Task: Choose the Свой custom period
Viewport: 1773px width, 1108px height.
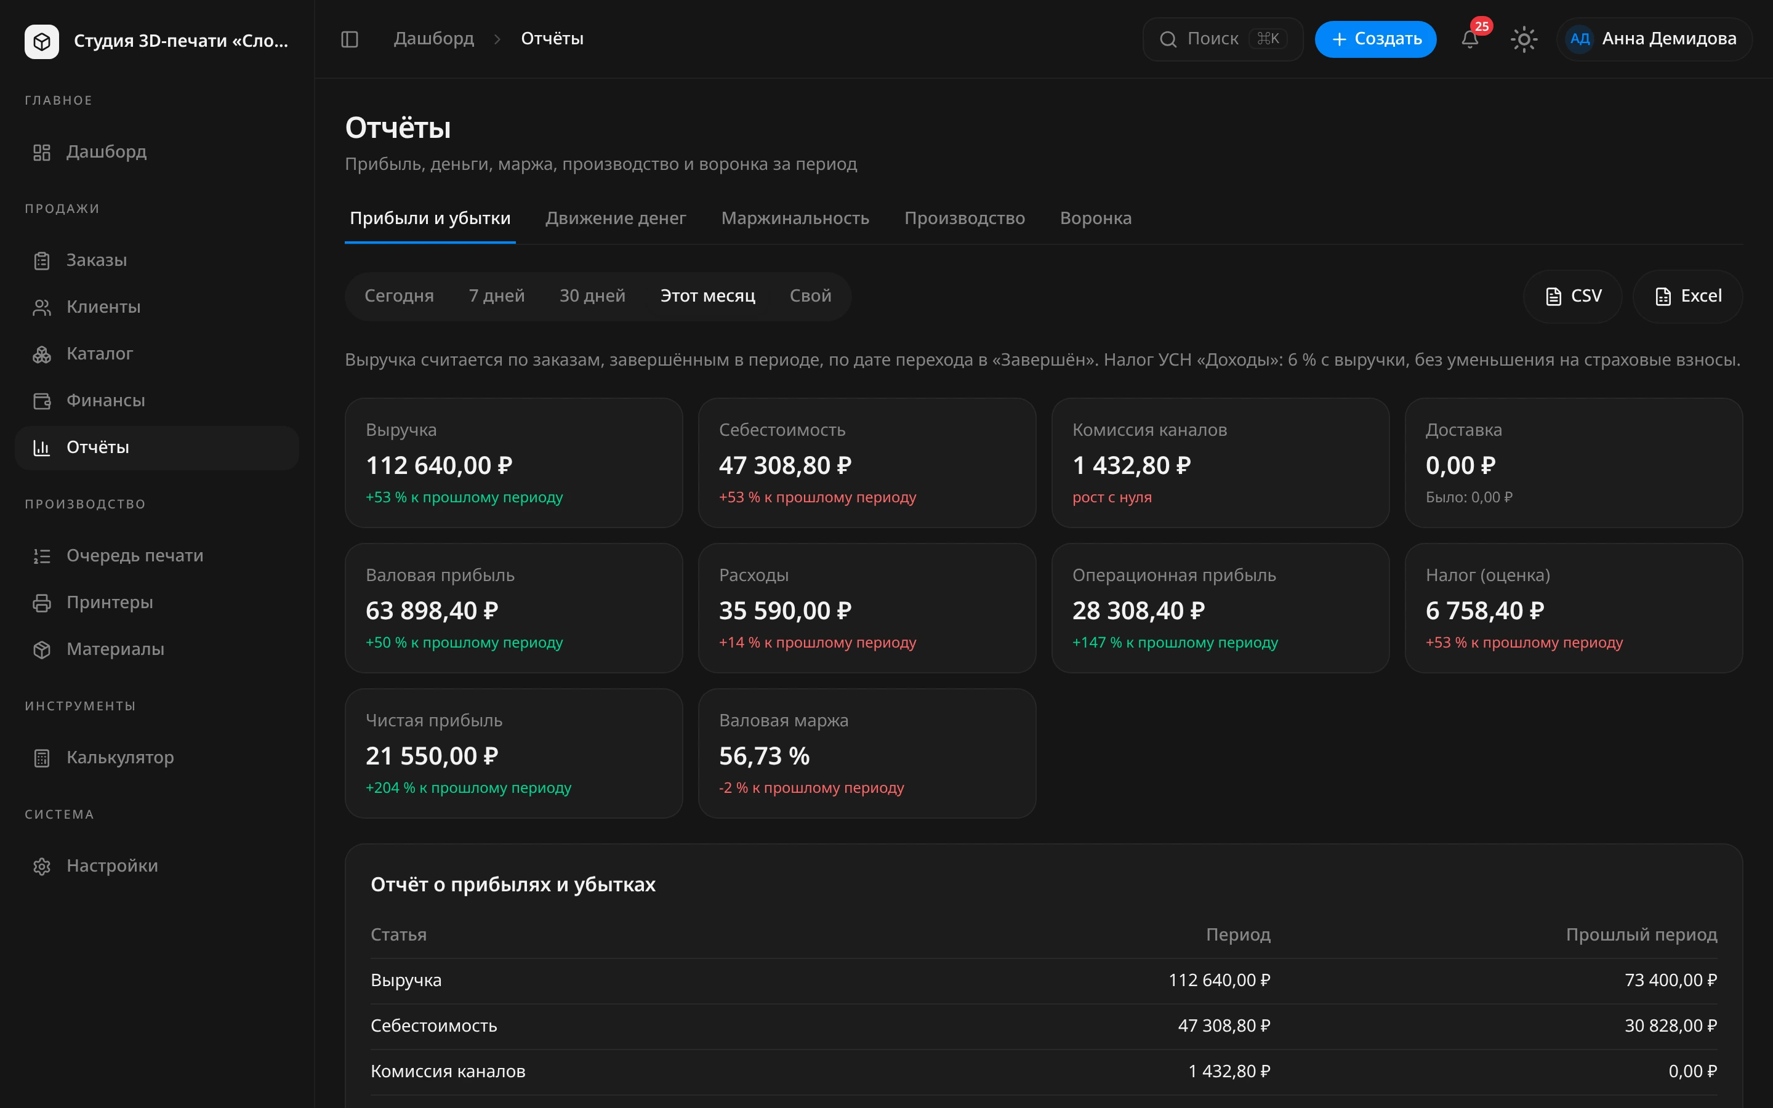Action: [810, 296]
